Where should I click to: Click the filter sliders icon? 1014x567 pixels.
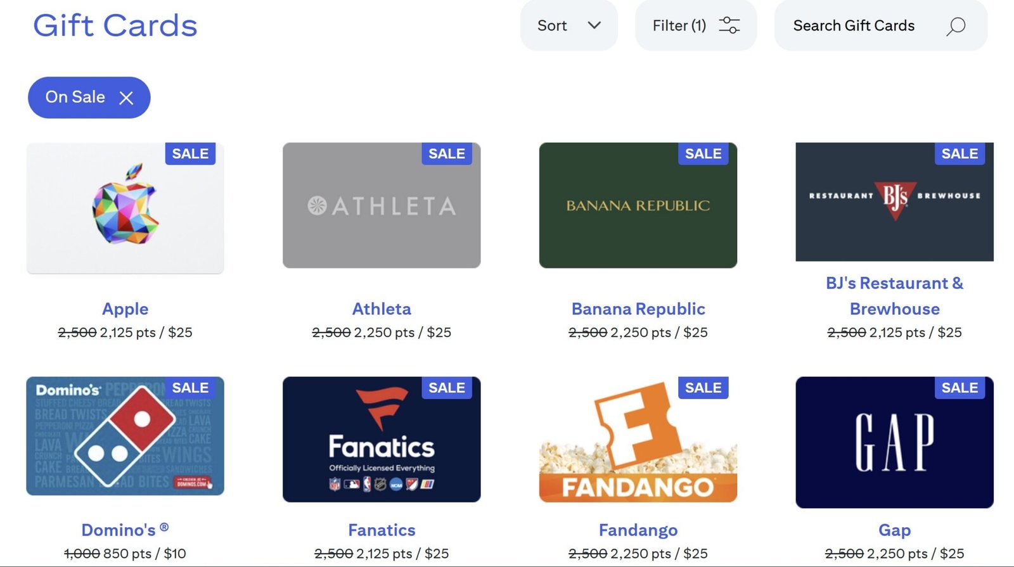click(729, 25)
